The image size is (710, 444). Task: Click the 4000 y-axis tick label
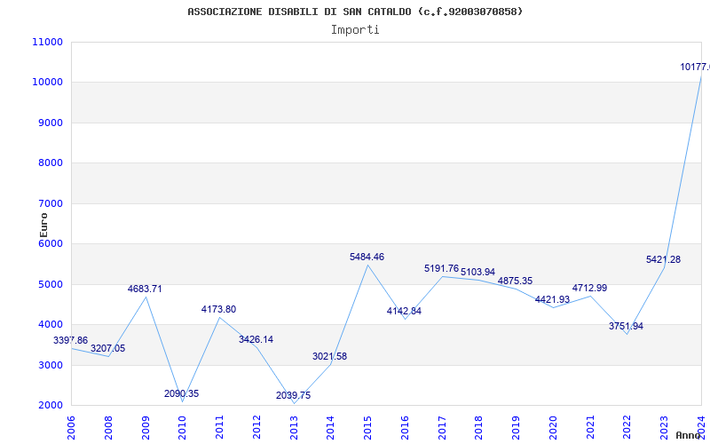50,325
